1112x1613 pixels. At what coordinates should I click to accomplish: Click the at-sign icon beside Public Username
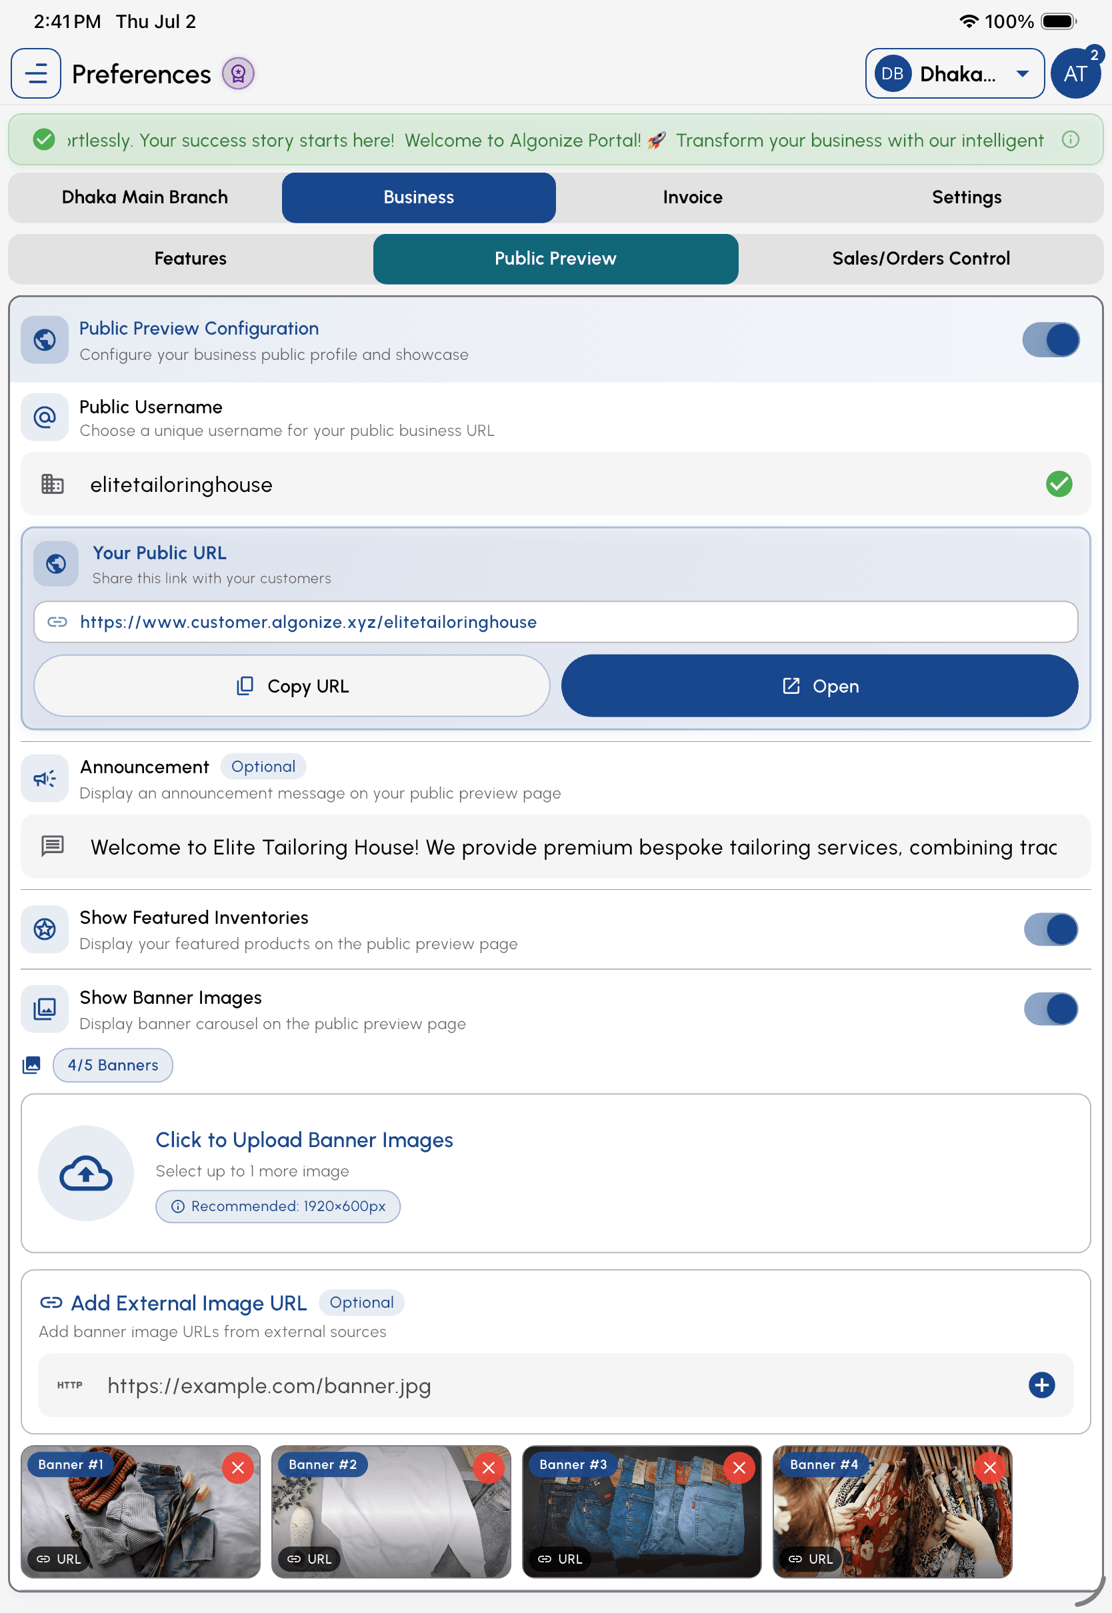(45, 417)
